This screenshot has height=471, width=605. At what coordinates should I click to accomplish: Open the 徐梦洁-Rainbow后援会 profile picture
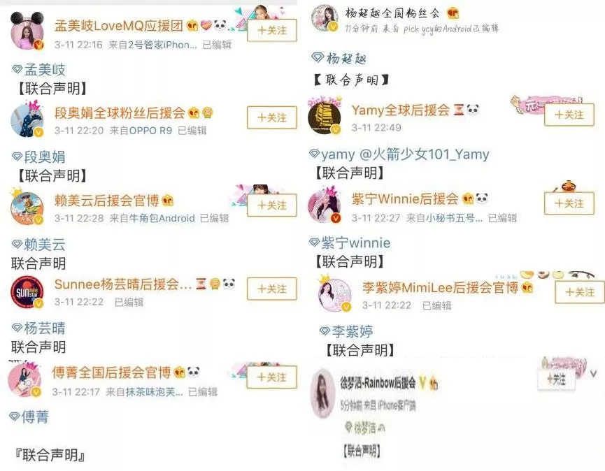coord(322,393)
